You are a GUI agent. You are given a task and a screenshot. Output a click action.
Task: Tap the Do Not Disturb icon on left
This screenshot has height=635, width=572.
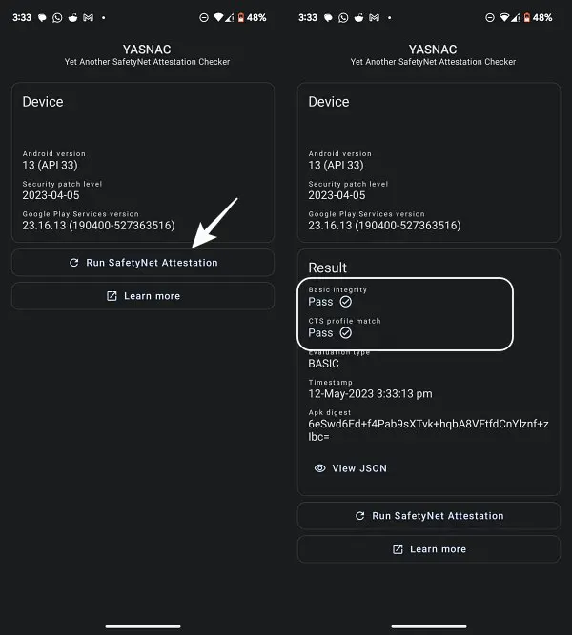[x=204, y=17]
